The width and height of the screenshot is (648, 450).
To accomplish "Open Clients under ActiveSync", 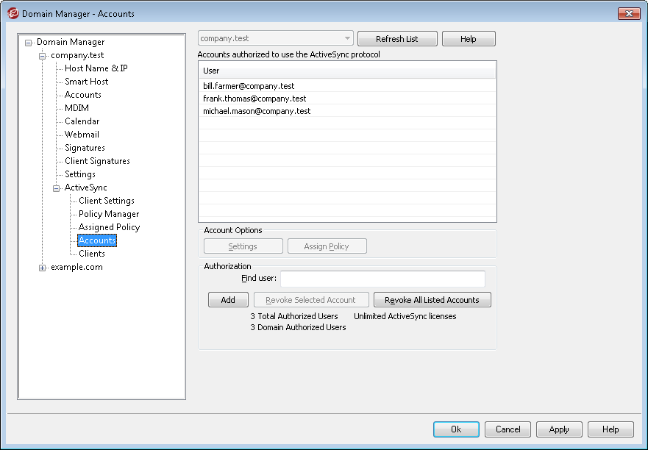I will pos(92,254).
